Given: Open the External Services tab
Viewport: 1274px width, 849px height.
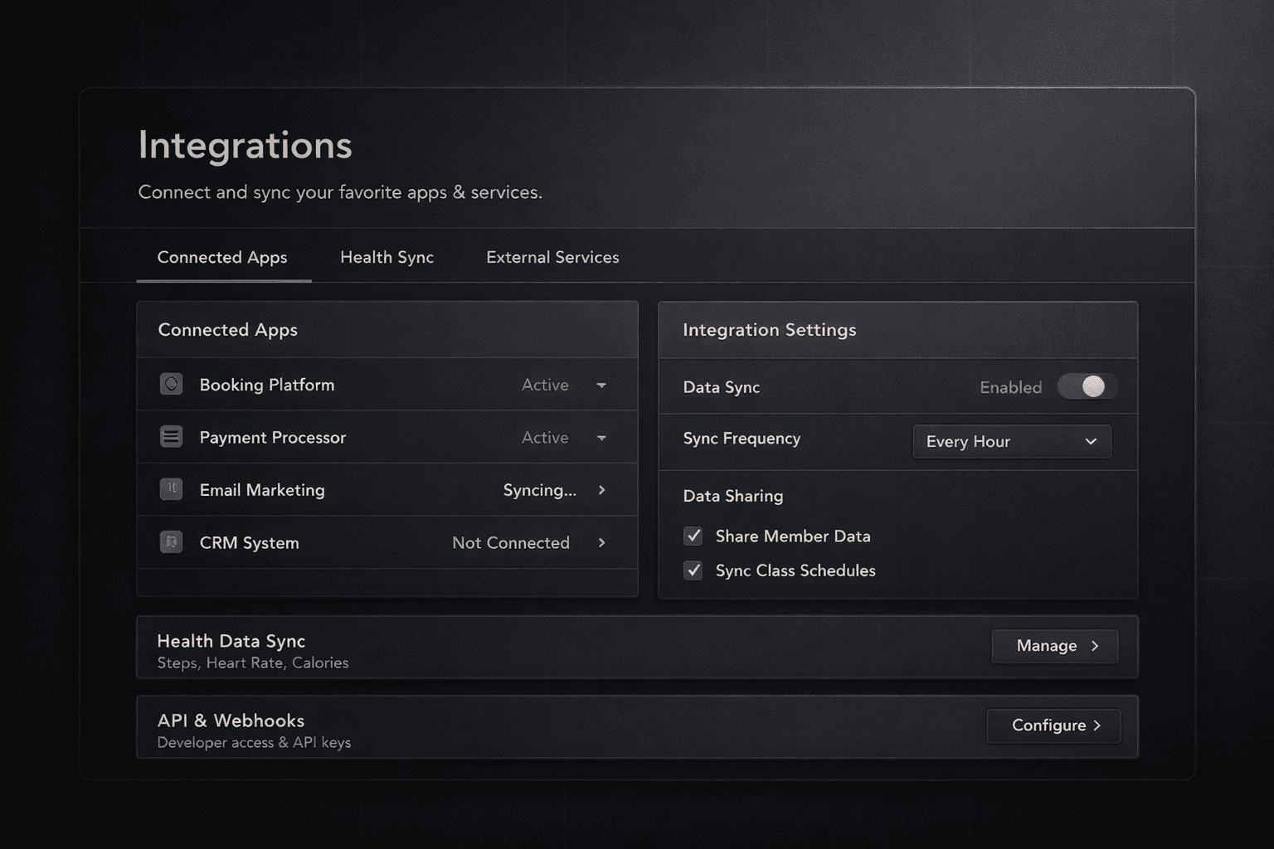Looking at the screenshot, I should [552, 257].
